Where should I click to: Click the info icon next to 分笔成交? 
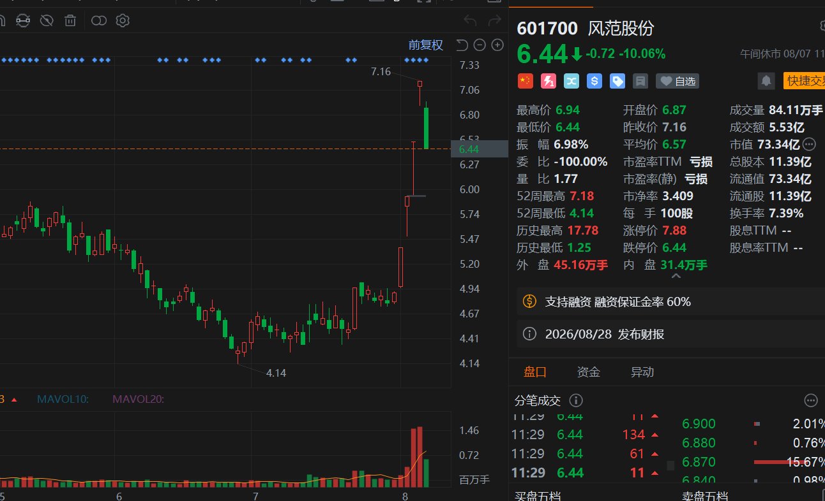tap(575, 400)
